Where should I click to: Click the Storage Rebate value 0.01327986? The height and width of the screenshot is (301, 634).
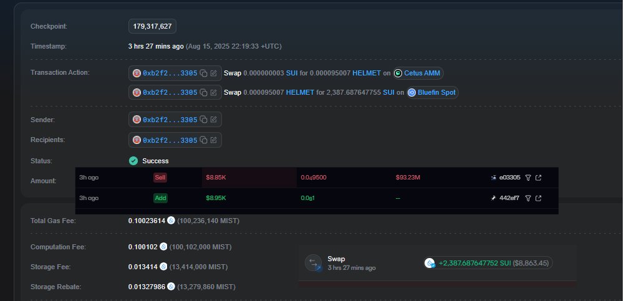click(146, 287)
